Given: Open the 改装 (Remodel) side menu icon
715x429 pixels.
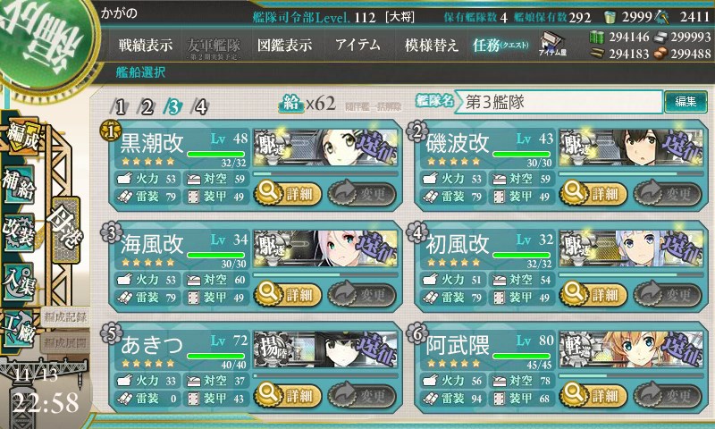Looking at the screenshot, I should click(x=19, y=232).
